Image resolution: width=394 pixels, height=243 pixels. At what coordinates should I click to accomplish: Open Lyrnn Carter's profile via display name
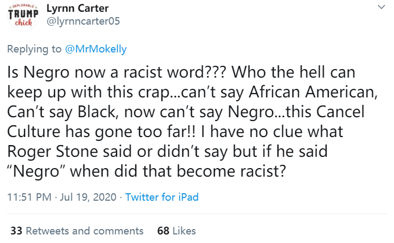click(78, 9)
